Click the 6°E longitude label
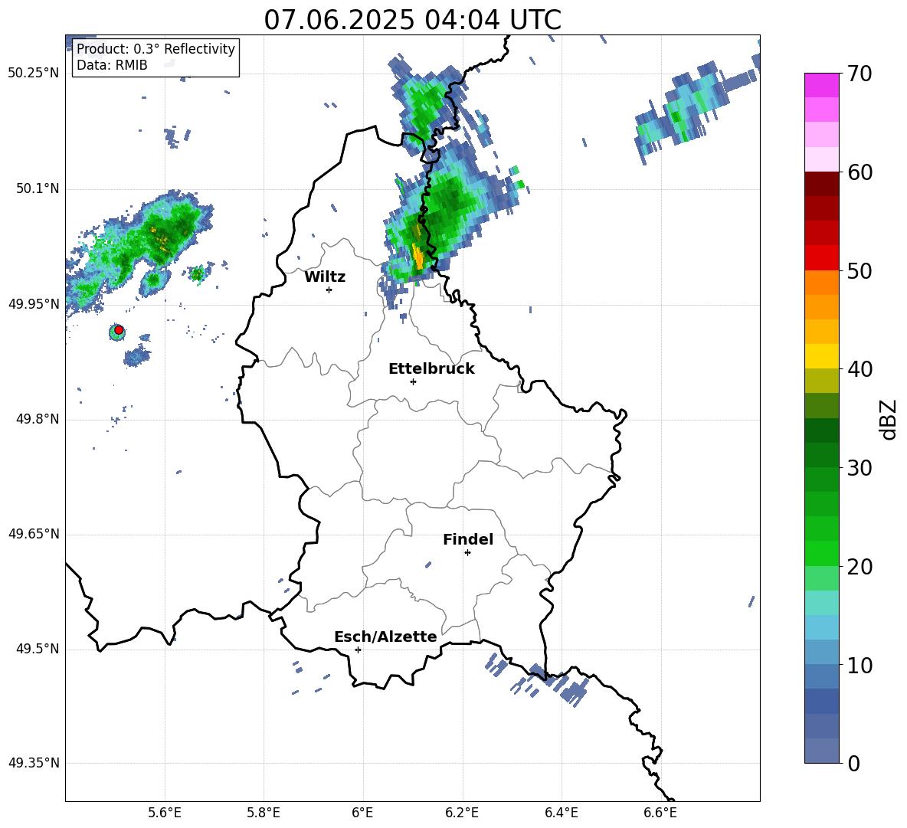This screenshot has width=907, height=828. [x=362, y=813]
